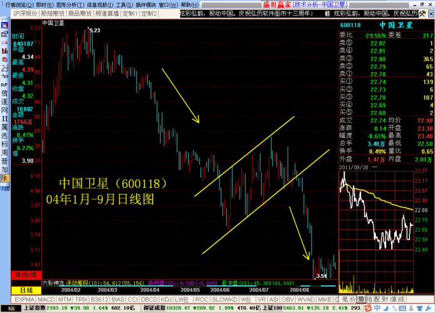The width and height of the screenshot is (435, 313).
Task: Open the 即时(R) menu
Action: pos(45,5)
